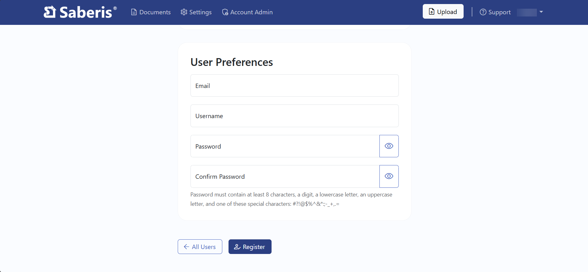Click the Upload button

443,12
